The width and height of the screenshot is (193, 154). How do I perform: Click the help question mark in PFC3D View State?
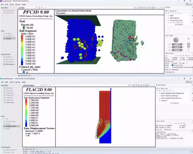coord(192,56)
